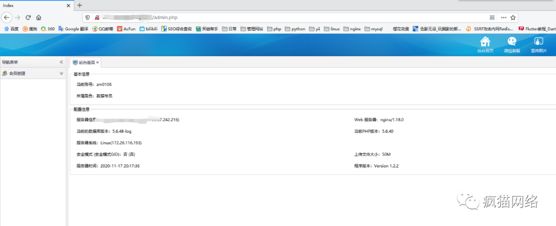556x226 pixels.
Task: Click the account name zm0106
Action: click(x=104, y=84)
